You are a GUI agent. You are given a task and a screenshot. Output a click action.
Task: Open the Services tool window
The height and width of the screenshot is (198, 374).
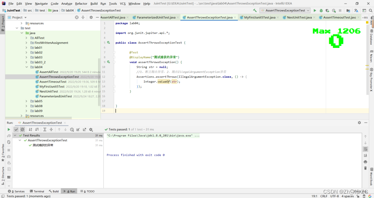tap(16, 191)
